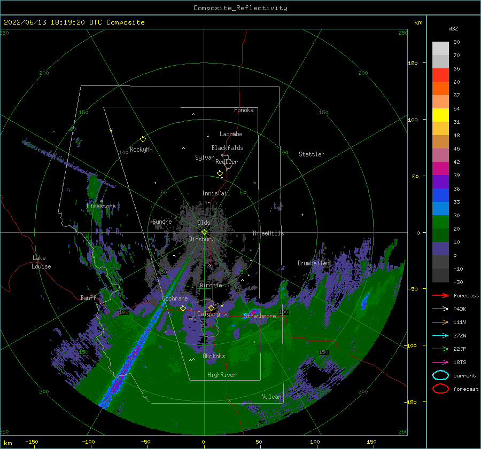This screenshot has width=481, height=449.
Task: Click the Strathmore town label
Action: (260, 316)
